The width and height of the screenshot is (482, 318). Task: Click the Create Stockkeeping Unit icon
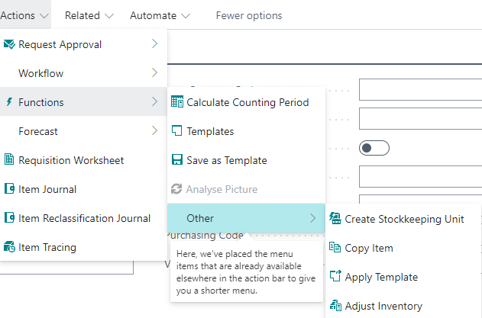click(x=335, y=219)
